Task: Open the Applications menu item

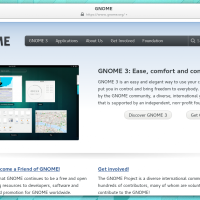Action: [x=66, y=41]
